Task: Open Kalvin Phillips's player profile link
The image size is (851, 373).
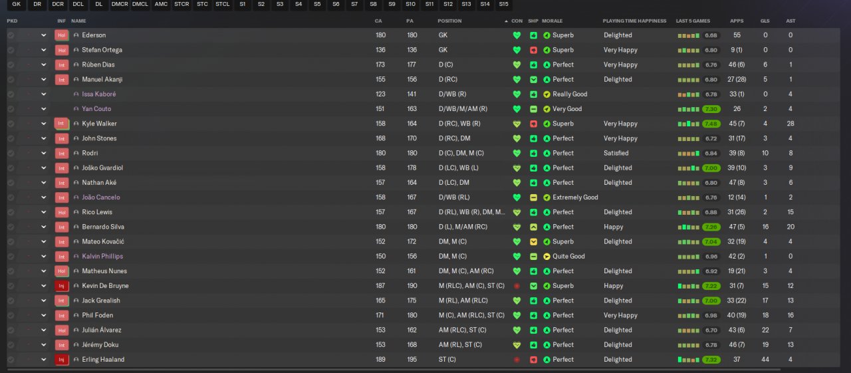Action: point(102,256)
